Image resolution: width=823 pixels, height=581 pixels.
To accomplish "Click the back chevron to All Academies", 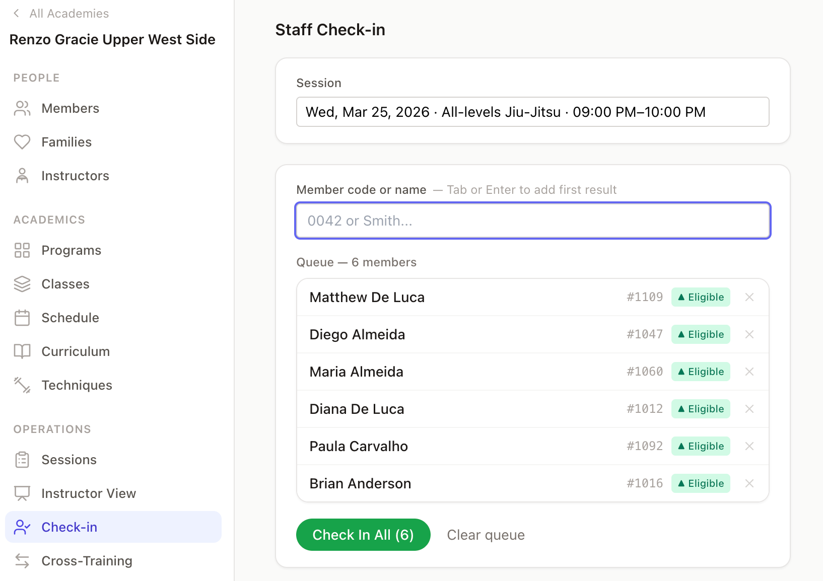I will coord(17,14).
